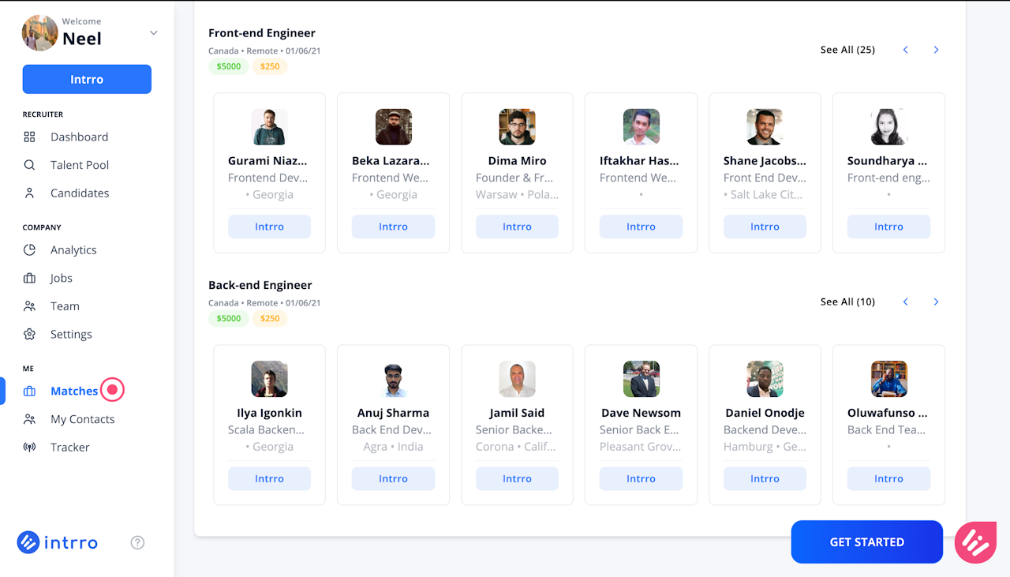Expand the Neel profile dropdown arrow
1010x577 pixels.
154,33
